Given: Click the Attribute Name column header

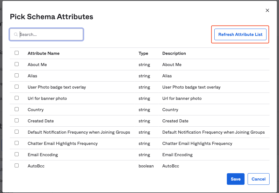Looking at the screenshot, I should (44, 53).
